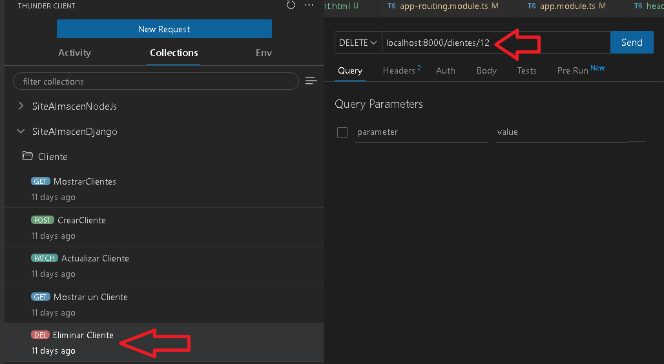Send the DELETE request
The height and width of the screenshot is (364, 664).
click(632, 43)
